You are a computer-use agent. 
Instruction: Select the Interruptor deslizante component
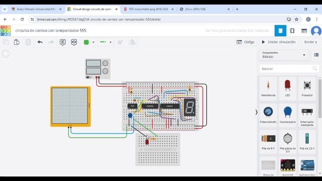(x=307, y=115)
